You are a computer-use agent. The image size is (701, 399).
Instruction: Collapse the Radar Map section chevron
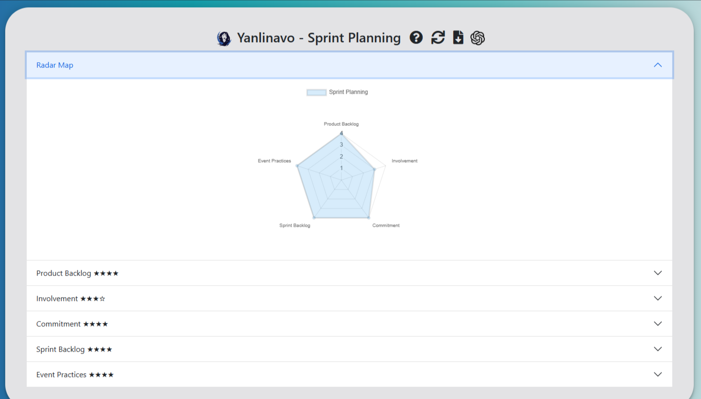click(657, 65)
